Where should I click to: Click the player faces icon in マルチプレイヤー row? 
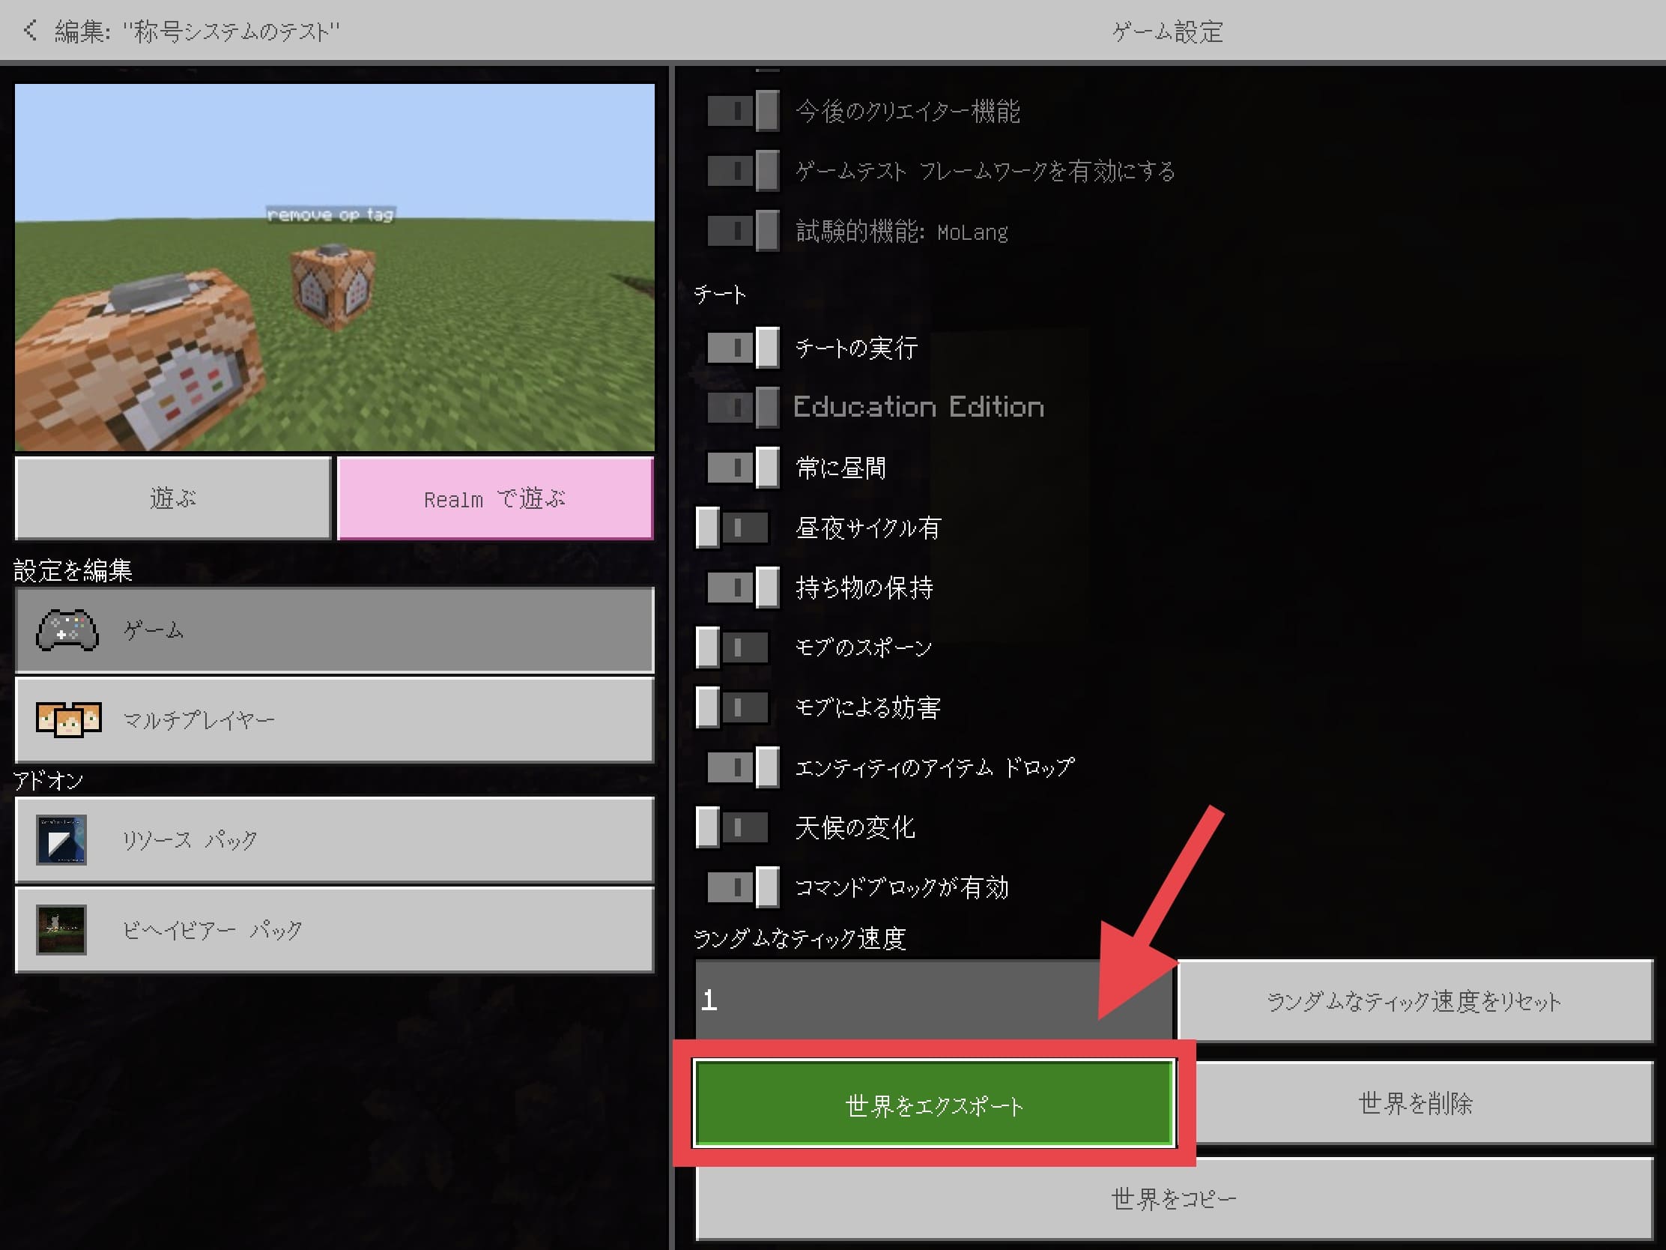point(68,719)
